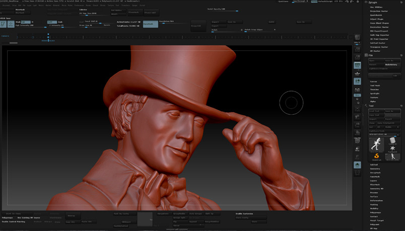Image resolution: width=405 pixels, height=231 pixels.
Task: Expand the SubTool sub-palette
Action: [374, 165]
